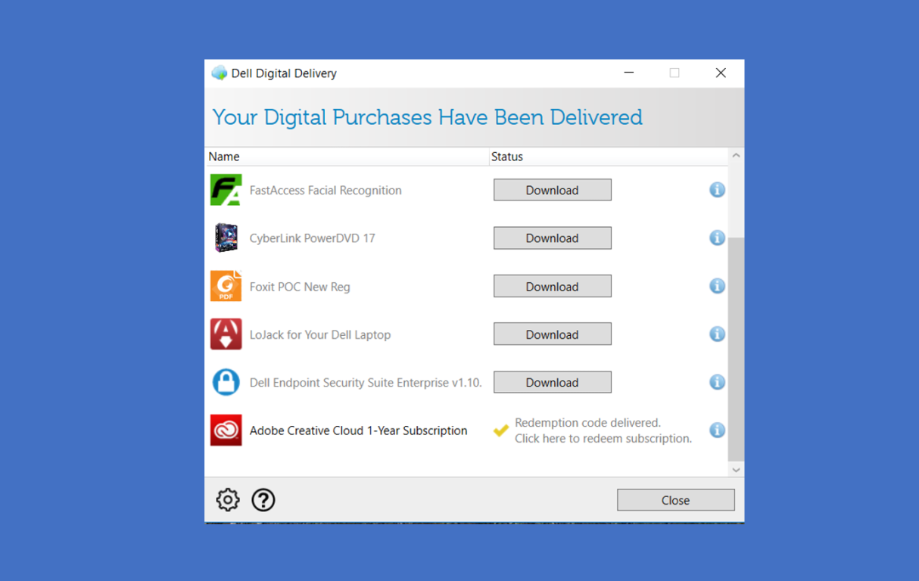The height and width of the screenshot is (581, 919).
Task: Click the CyberLink PowerDVD 17 box icon
Action: (x=226, y=238)
